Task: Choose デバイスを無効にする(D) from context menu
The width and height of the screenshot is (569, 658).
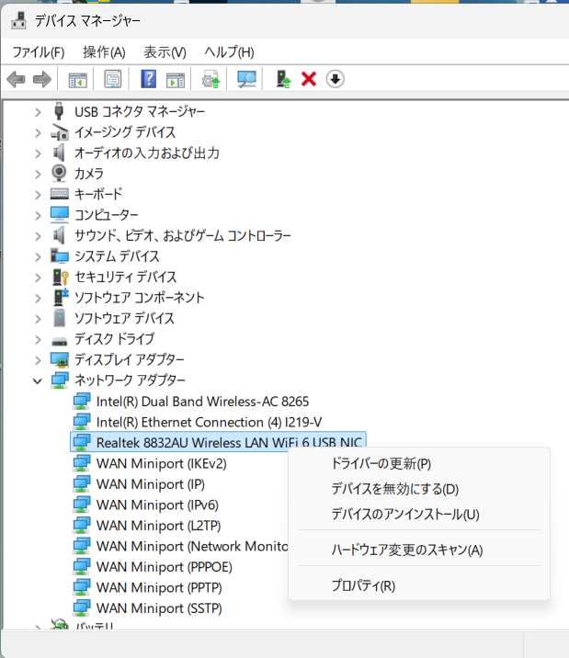Action: (x=395, y=489)
